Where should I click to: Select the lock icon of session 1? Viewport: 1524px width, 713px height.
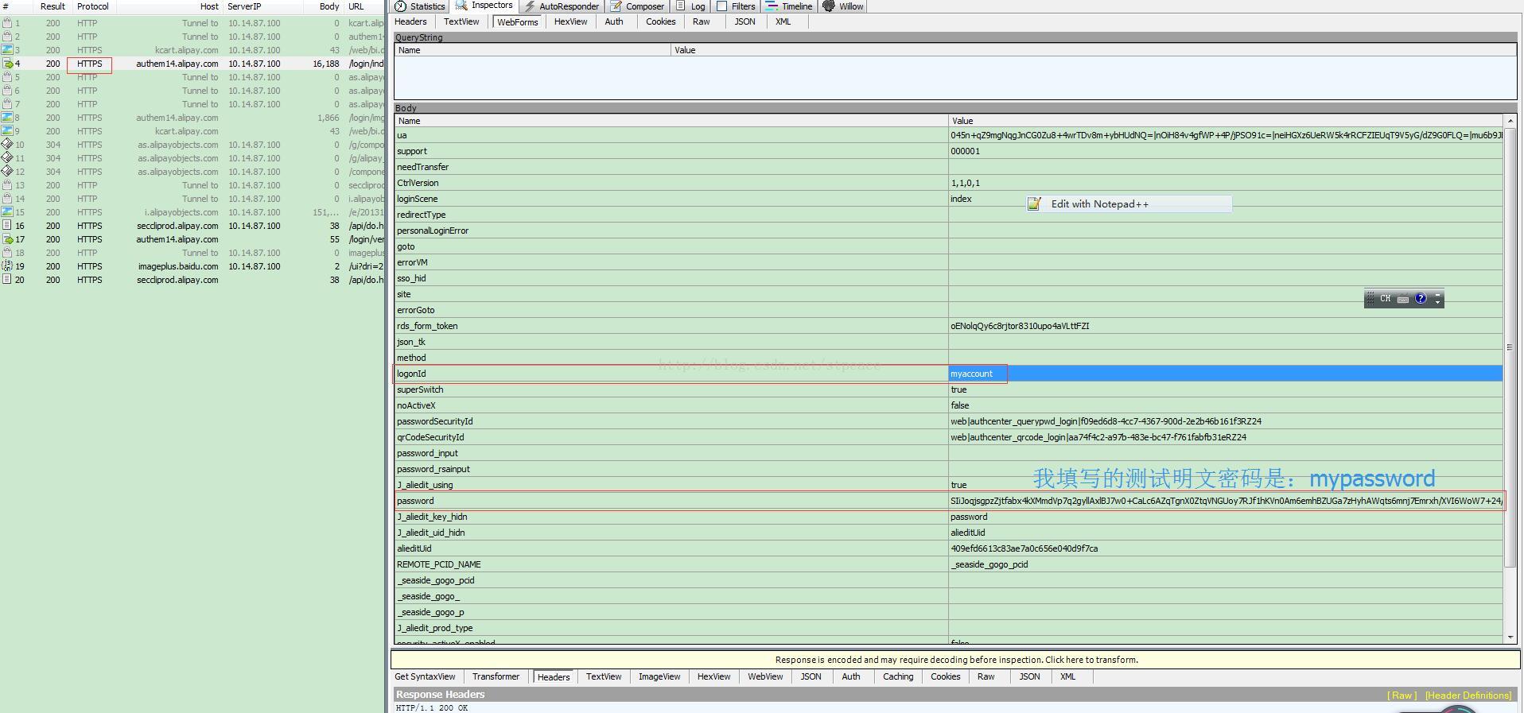tap(7, 23)
